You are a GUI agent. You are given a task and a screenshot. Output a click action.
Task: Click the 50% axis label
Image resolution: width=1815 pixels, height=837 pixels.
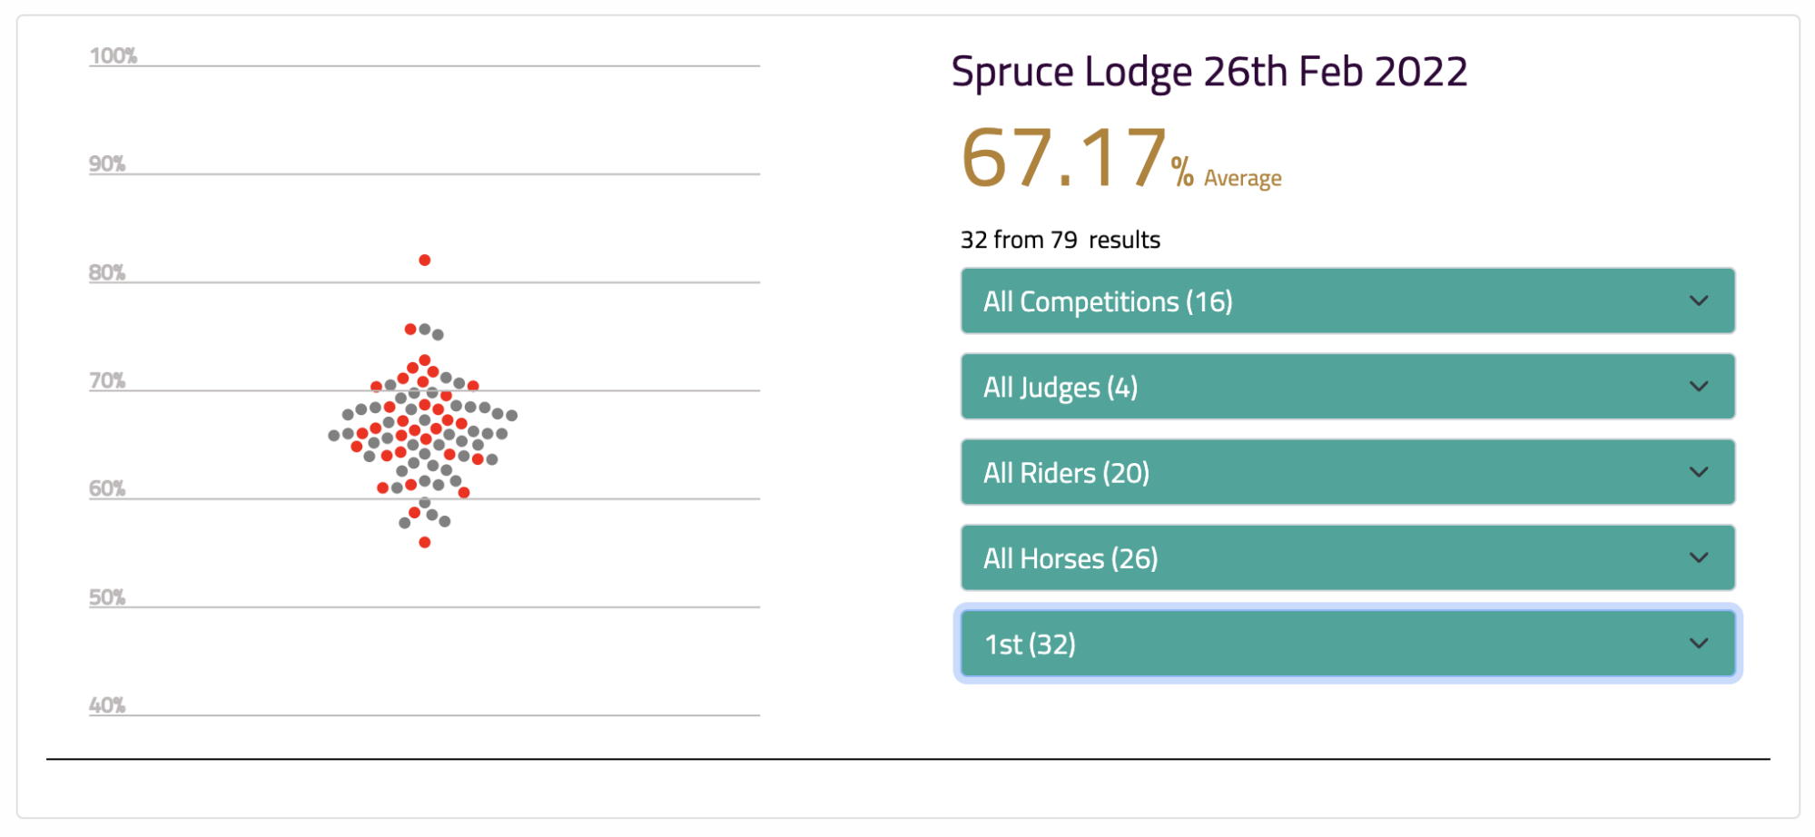(x=106, y=597)
